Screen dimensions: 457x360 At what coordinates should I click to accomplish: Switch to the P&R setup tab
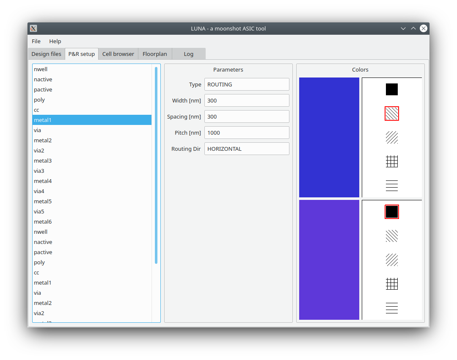(82, 54)
